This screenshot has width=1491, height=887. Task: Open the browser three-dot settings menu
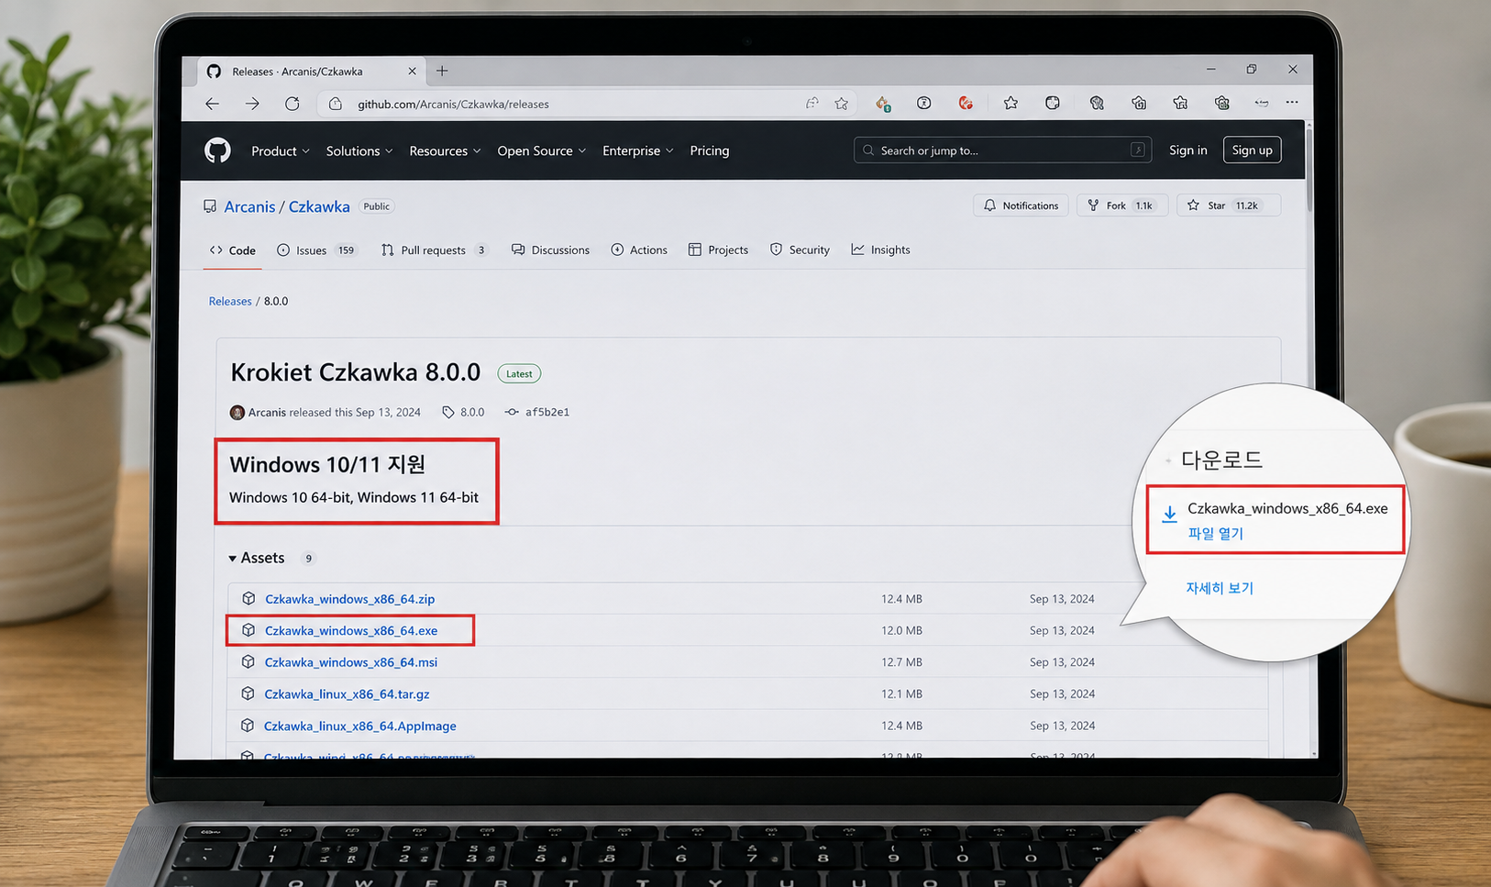tap(1292, 102)
